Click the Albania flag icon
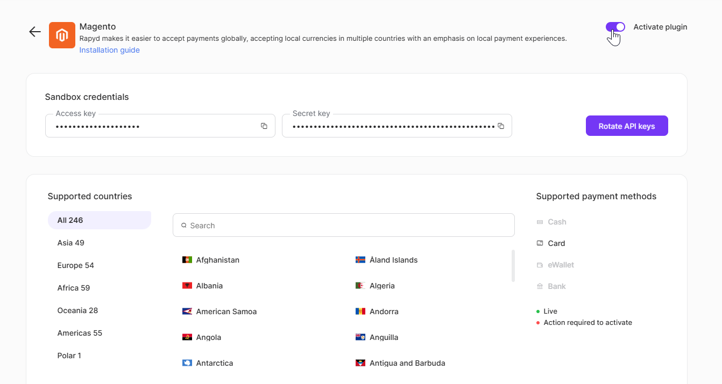 pyautogui.click(x=187, y=286)
